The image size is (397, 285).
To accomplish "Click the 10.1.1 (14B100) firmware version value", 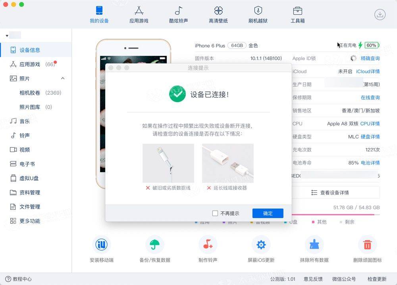I will [266, 58].
